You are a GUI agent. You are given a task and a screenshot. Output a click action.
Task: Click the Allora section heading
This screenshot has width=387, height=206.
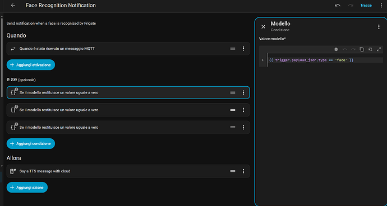(x=14, y=158)
